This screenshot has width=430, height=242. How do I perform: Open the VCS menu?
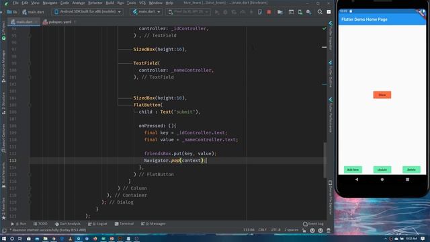[142, 3]
